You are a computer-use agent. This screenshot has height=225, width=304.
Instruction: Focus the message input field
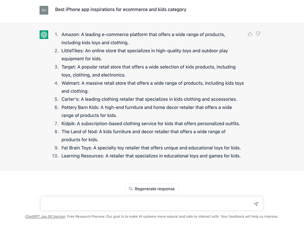point(145,204)
